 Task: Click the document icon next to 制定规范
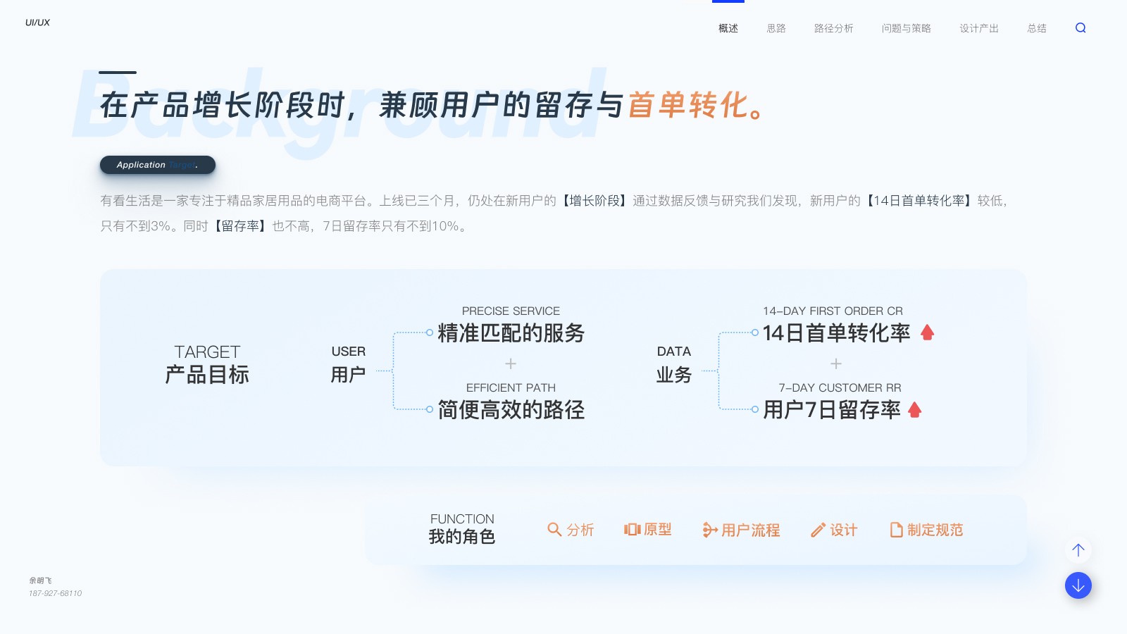(896, 530)
